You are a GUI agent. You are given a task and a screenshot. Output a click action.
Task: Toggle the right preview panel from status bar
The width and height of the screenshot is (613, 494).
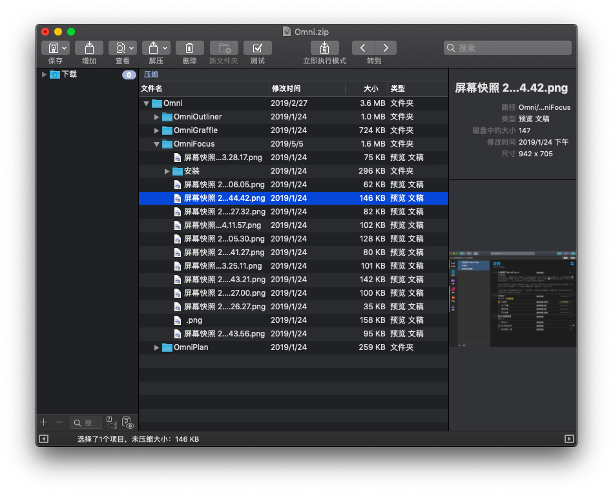[x=569, y=439]
